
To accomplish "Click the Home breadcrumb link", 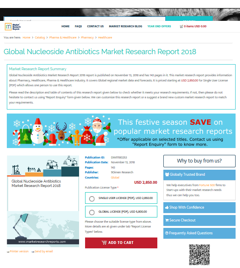I will pyautogui.click(x=26, y=37).
